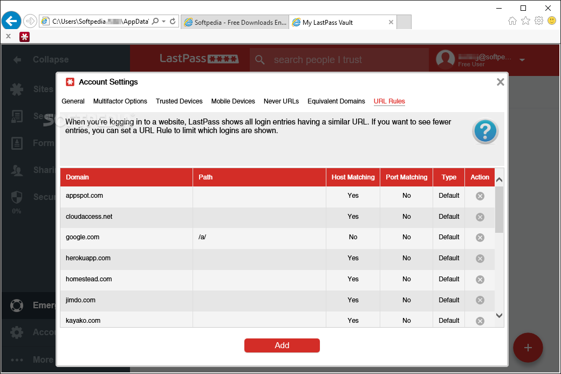561x374 pixels.
Task: Click the user avatar icon
Action: pyautogui.click(x=445, y=59)
